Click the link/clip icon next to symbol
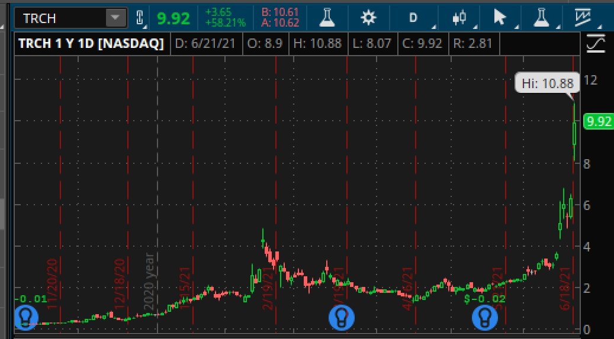This screenshot has width=614, height=339. pos(140,18)
